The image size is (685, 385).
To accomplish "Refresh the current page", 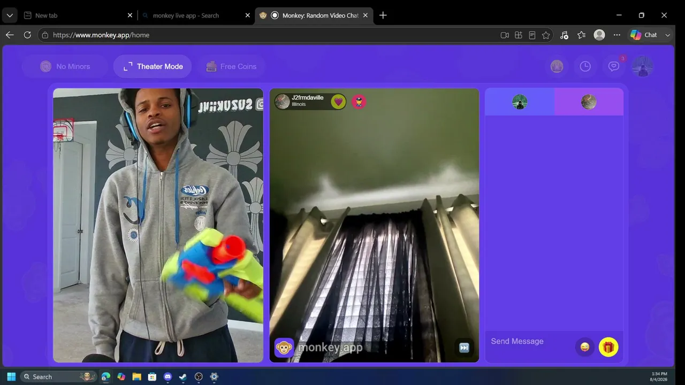I will coord(27,35).
